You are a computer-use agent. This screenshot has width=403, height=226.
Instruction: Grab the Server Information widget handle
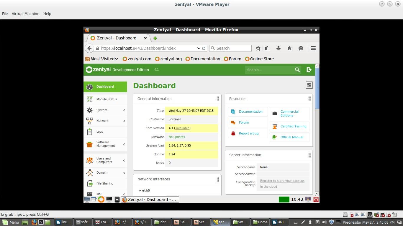pyautogui.click(x=309, y=155)
